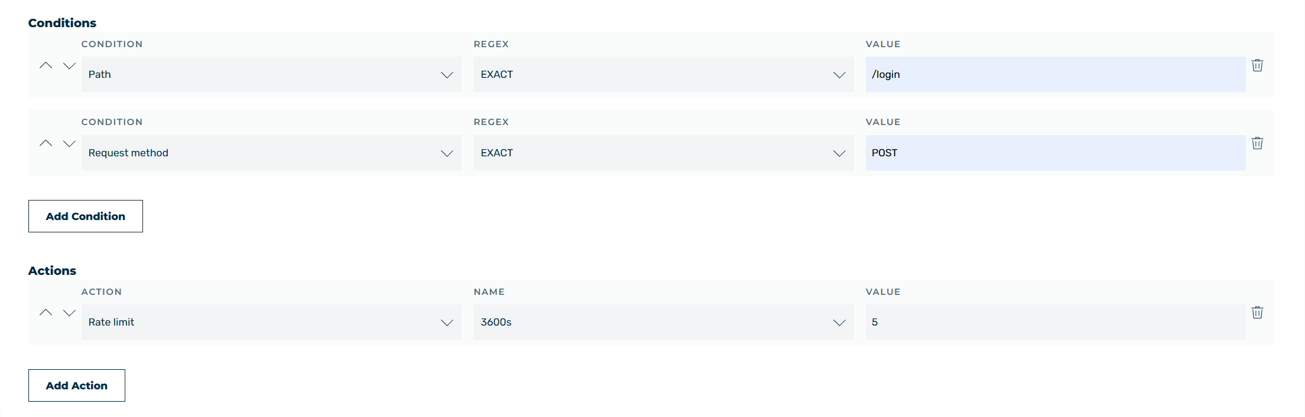Focus the /login value field
This screenshot has width=1305, height=417.
coord(1056,74)
